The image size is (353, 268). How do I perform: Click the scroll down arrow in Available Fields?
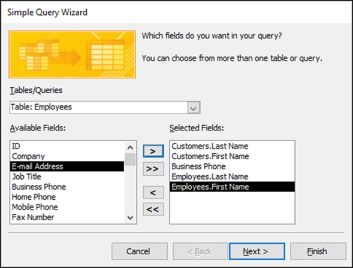[130, 217]
